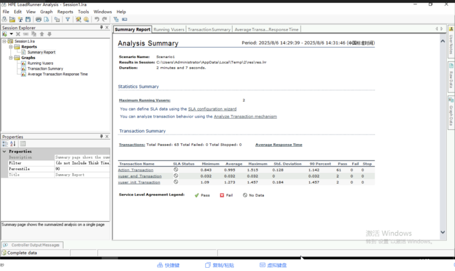Open the vuser_init_Transaction link

[139, 182]
